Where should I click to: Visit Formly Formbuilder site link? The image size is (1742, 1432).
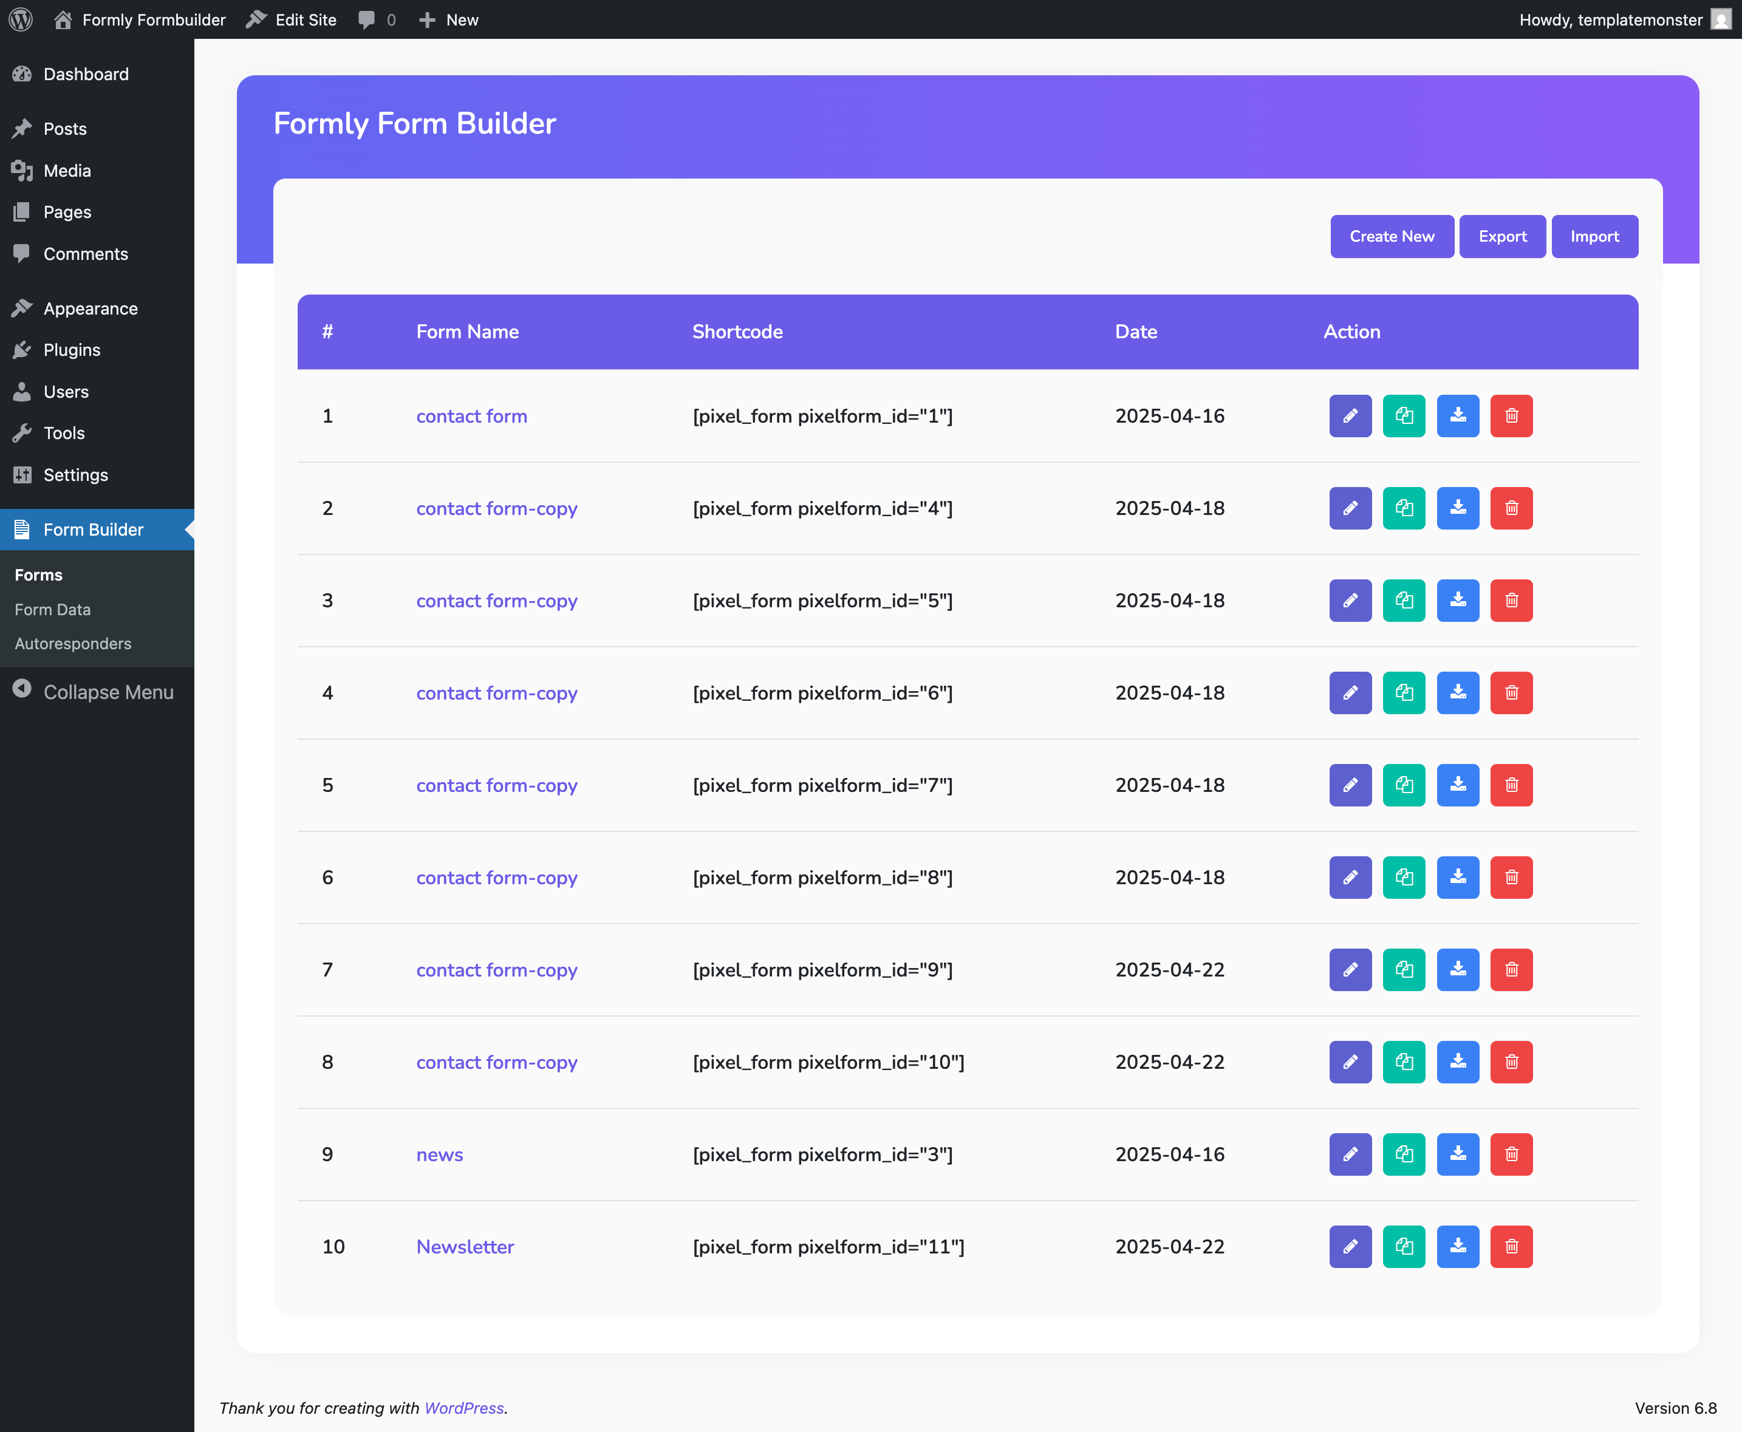click(139, 19)
